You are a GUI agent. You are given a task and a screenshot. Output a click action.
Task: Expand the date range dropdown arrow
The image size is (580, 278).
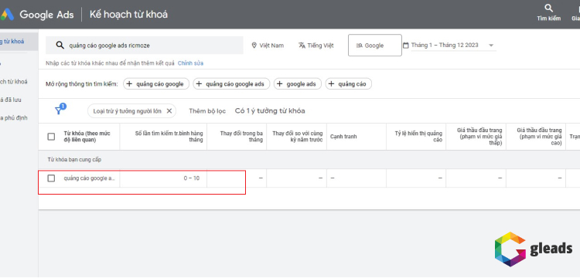point(491,46)
